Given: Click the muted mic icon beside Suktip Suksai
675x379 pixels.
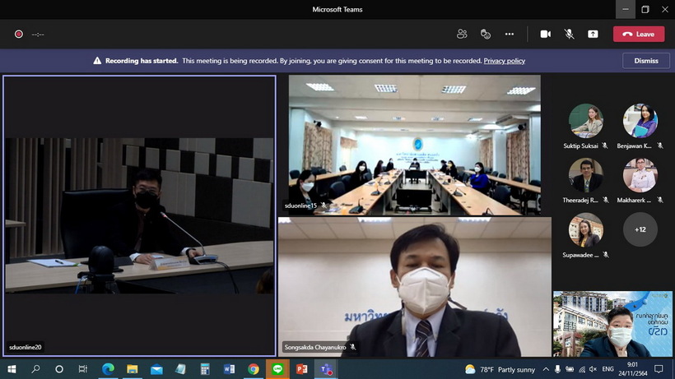Looking at the screenshot, I should coord(605,146).
